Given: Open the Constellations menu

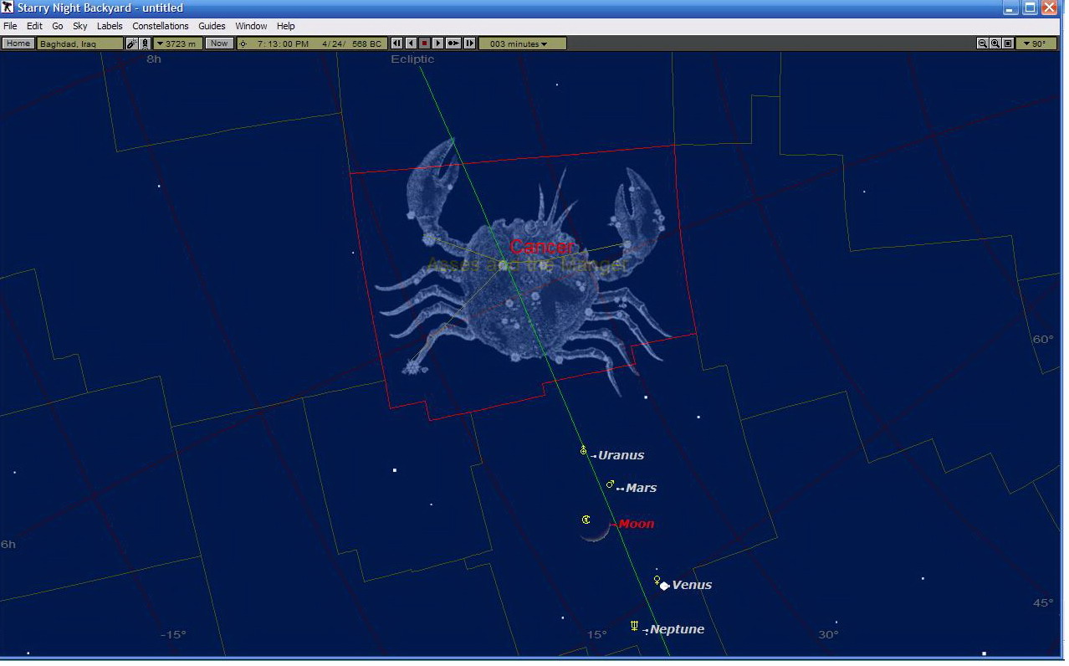Looking at the screenshot, I should pyautogui.click(x=161, y=26).
